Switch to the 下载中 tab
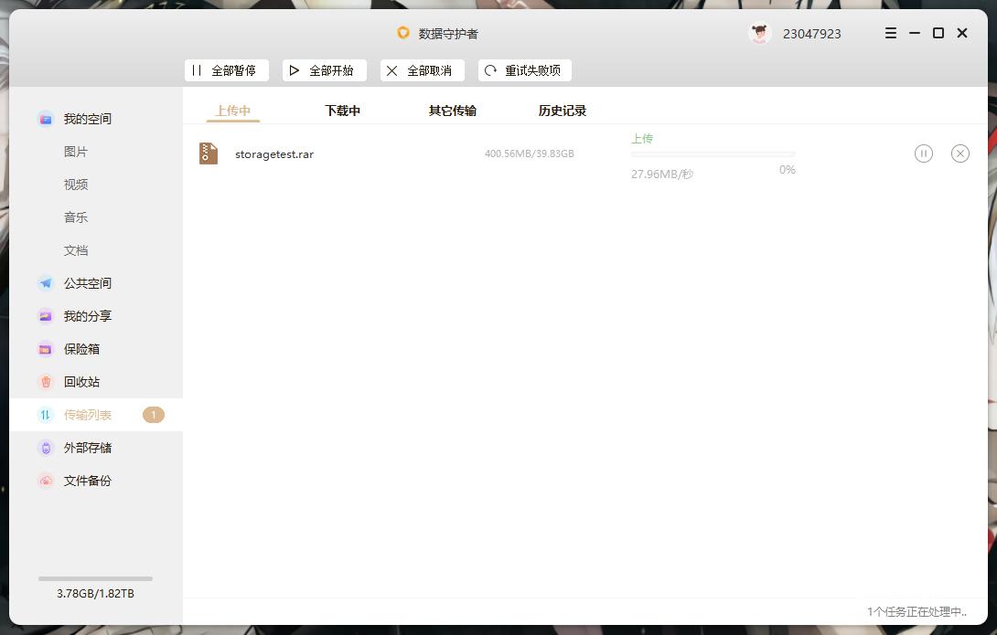Viewport: 997px width, 635px height. pyautogui.click(x=342, y=109)
